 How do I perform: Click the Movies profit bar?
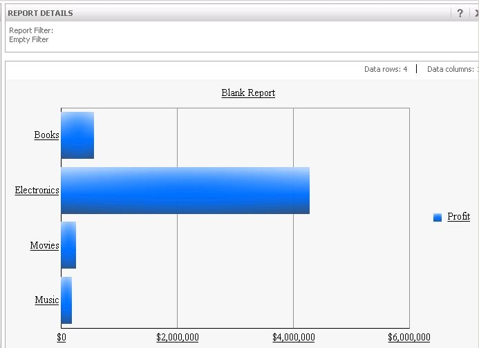(x=68, y=245)
